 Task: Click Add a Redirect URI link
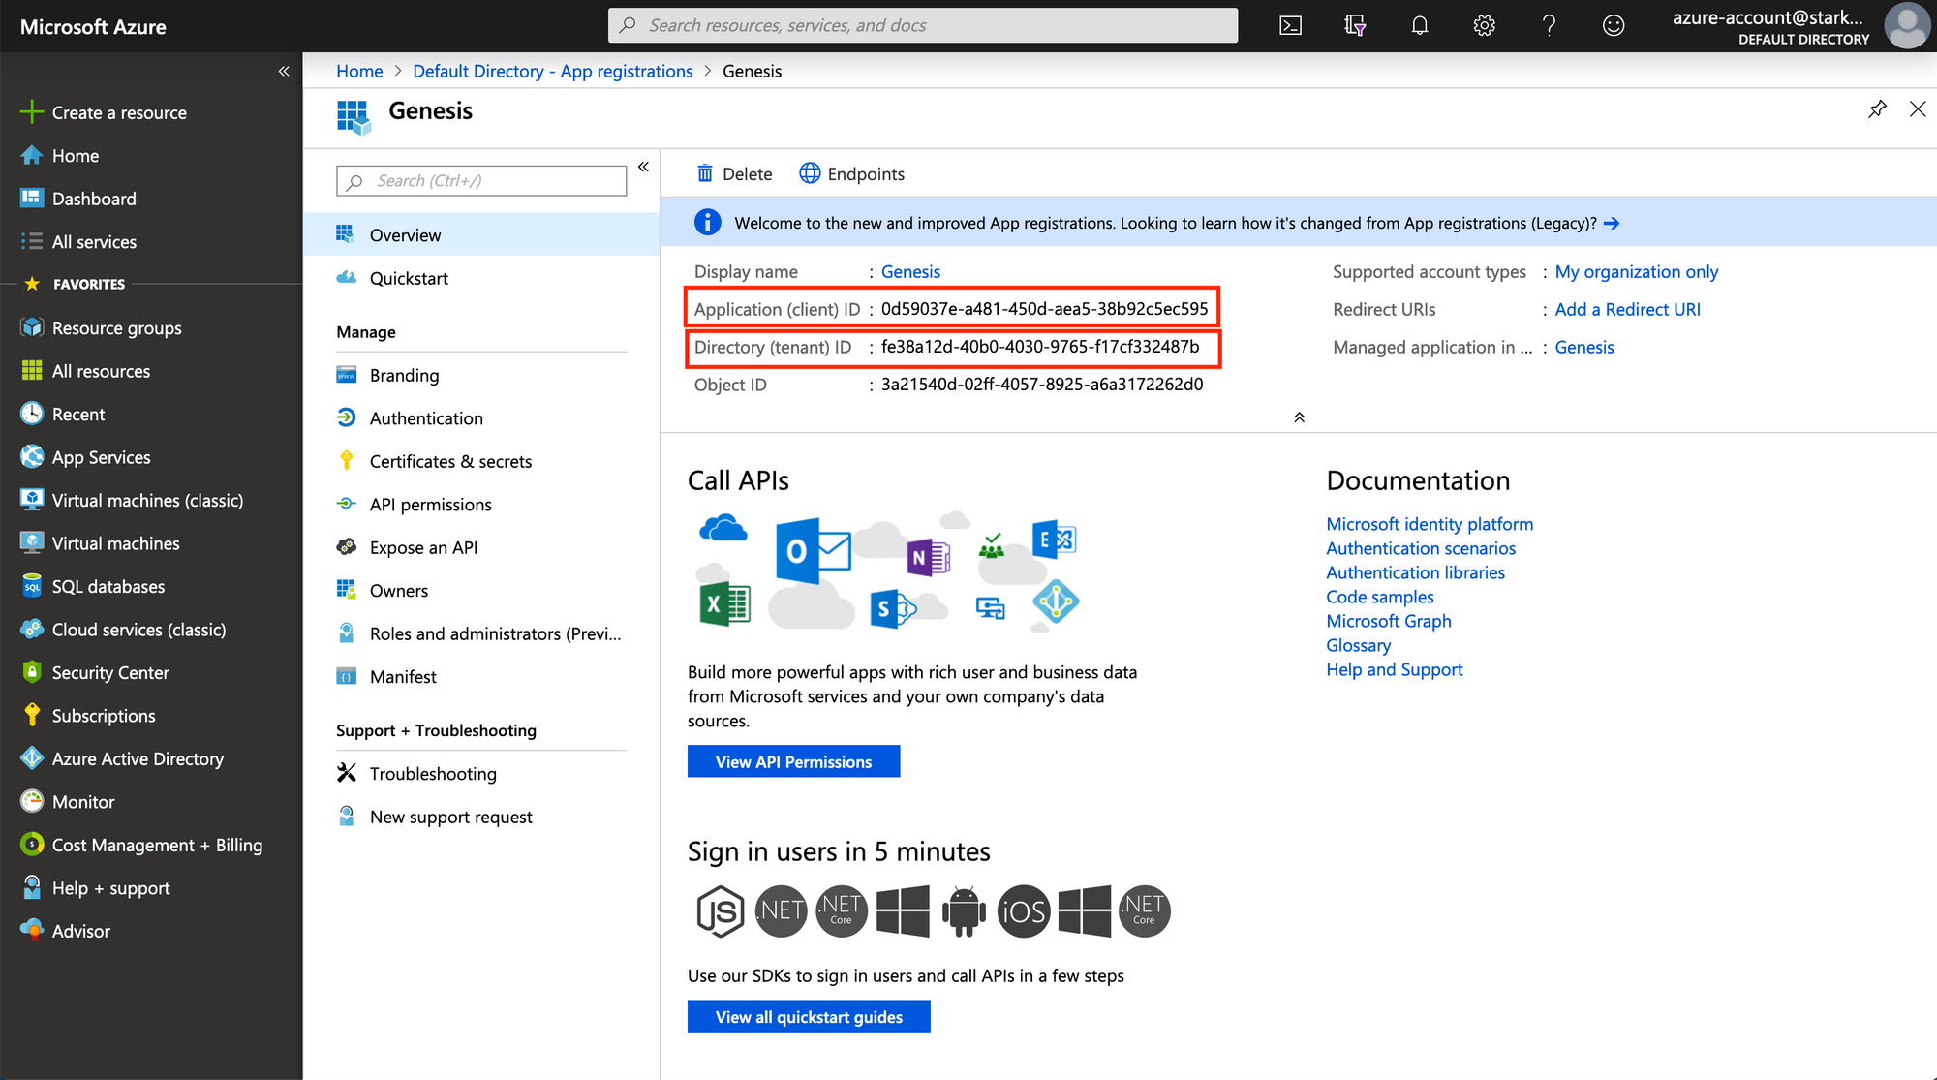pyautogui.click(x=1627, y=310)
